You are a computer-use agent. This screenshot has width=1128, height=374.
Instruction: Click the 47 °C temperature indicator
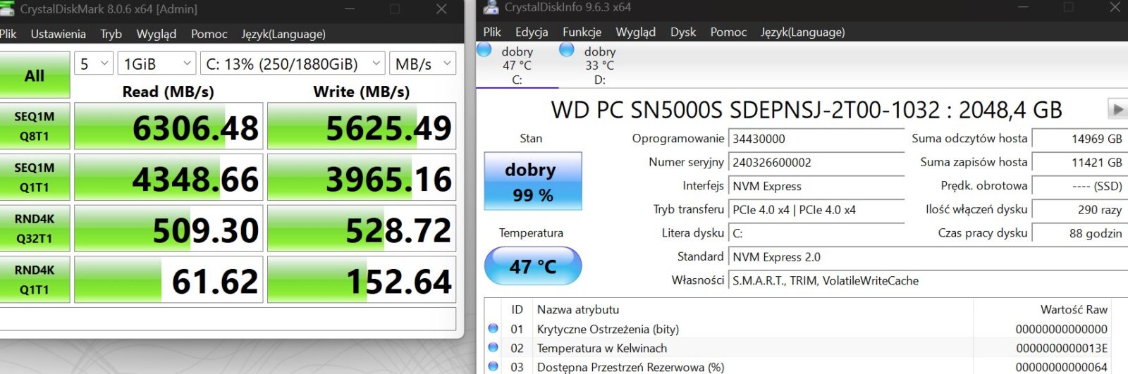pyautogui.click(x=532, y=266)
